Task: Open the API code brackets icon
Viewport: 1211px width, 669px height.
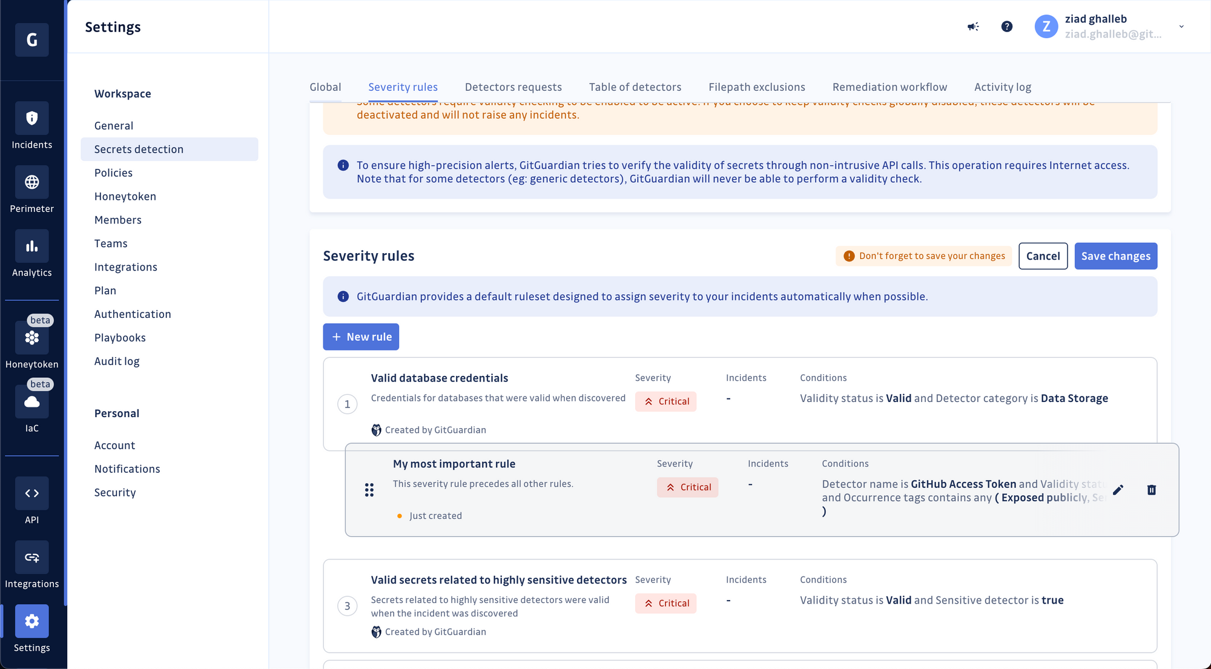Action: (32, 493)
